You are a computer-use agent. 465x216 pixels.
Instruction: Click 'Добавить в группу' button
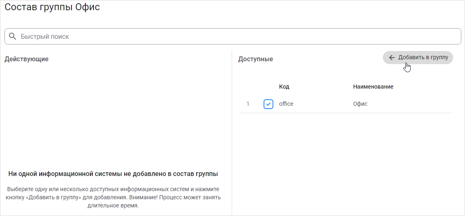[x=418, y=58]
